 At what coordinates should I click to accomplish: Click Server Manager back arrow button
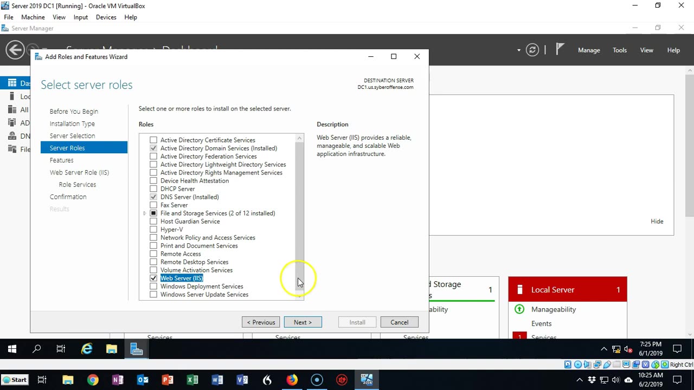pyautogui.click(x=15, y=50)
